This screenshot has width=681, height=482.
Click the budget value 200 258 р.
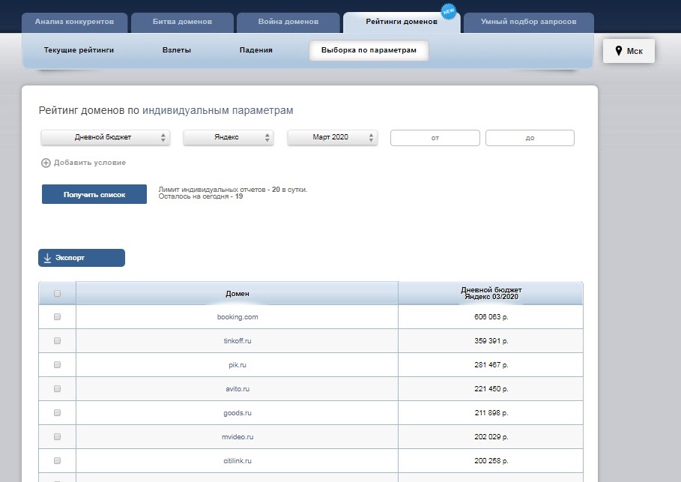(491, 460)
